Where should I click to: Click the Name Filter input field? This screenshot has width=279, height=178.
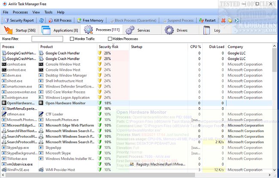point(47,39)
